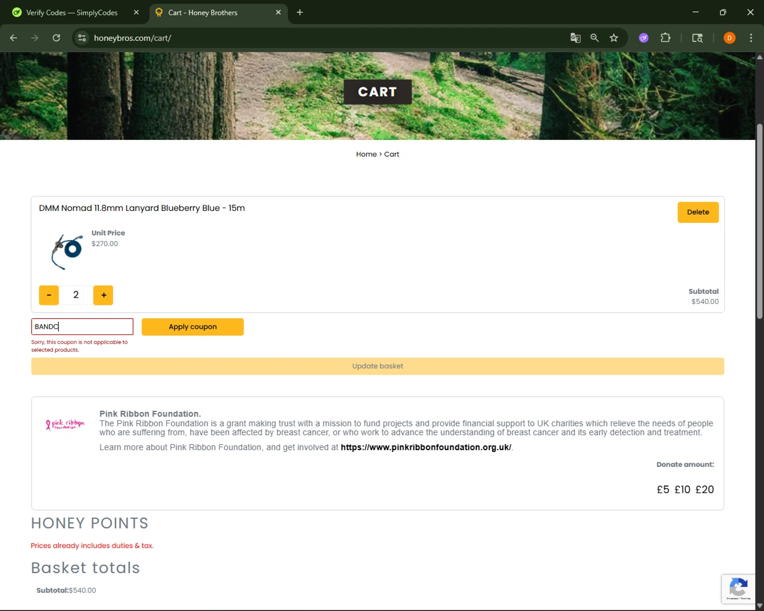Close the Cart - Honey Brothers tab
764x611 pixels.
point(278,12)
